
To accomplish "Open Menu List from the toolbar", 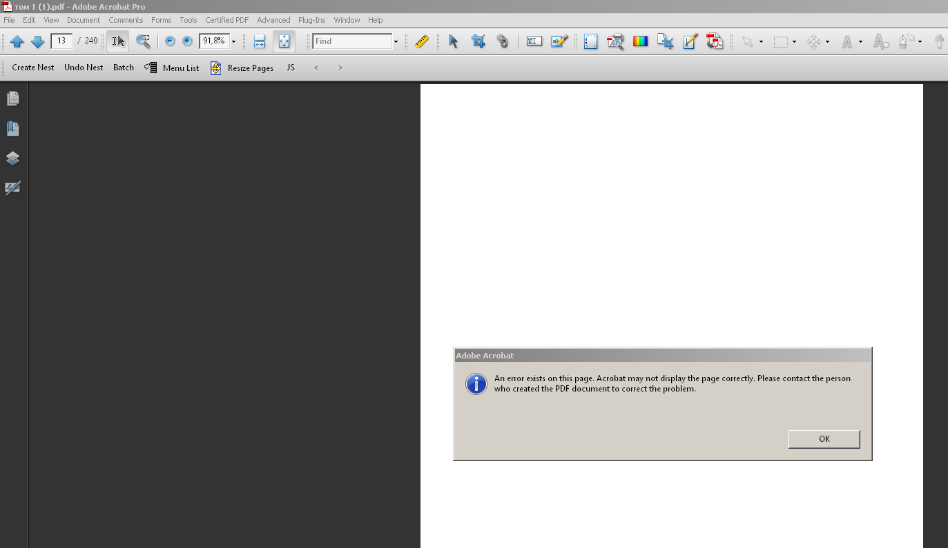I will pos(172,68).
